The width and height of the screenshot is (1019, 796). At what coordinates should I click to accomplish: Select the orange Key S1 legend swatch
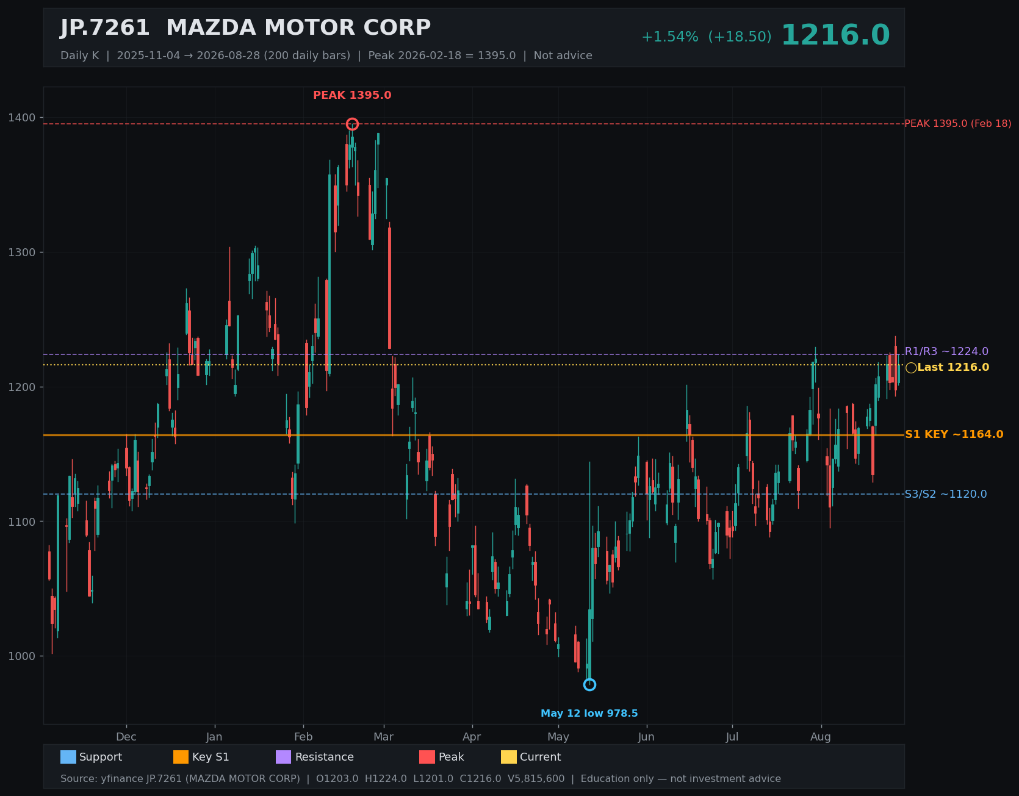click(181, 757)
